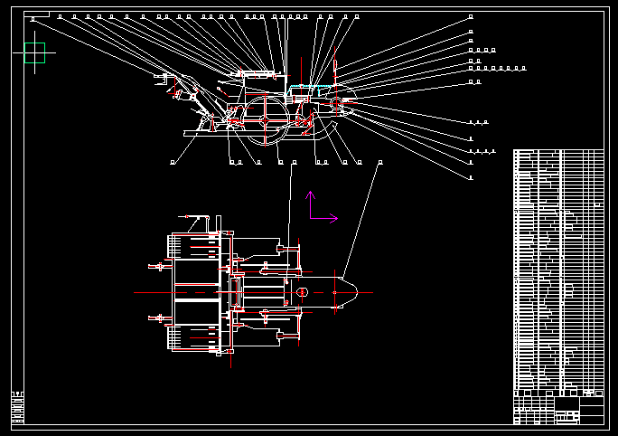Pick the small circle on plan view centerline
The height and width of the screenshot is (436, 618).
[x=303, y=293]
